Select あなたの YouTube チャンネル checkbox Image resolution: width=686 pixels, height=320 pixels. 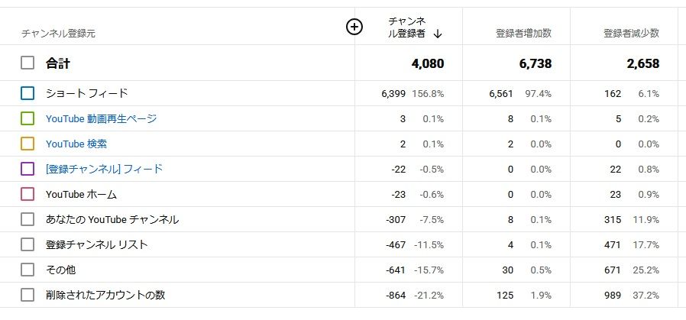point(28,219)
